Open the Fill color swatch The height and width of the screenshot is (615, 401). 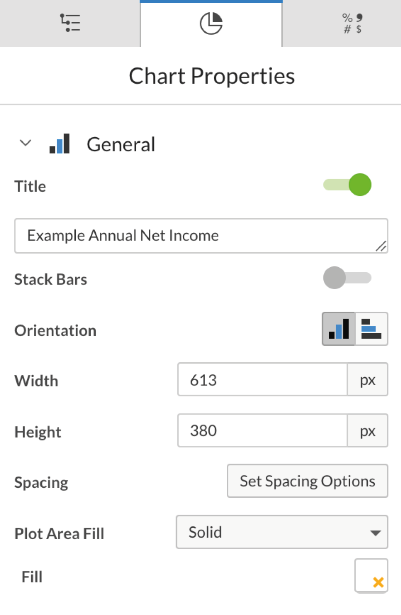click(372, 576)
